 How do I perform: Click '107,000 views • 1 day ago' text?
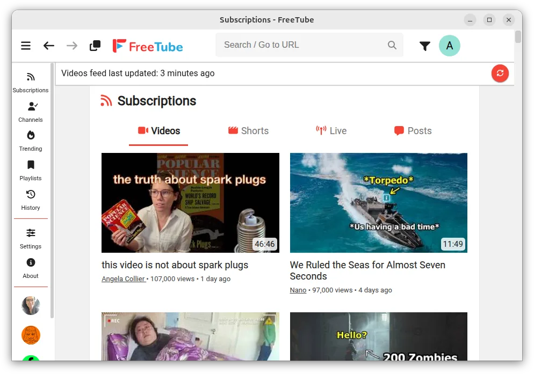(190, 278)
